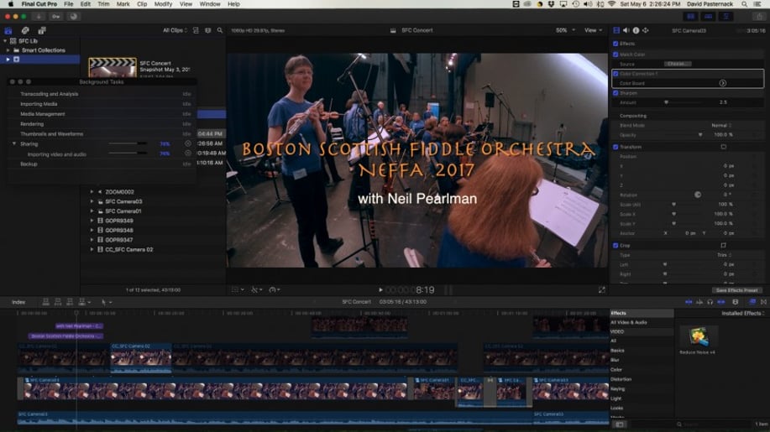
Task: Expand Smart Collections folder
Action: 8,50
